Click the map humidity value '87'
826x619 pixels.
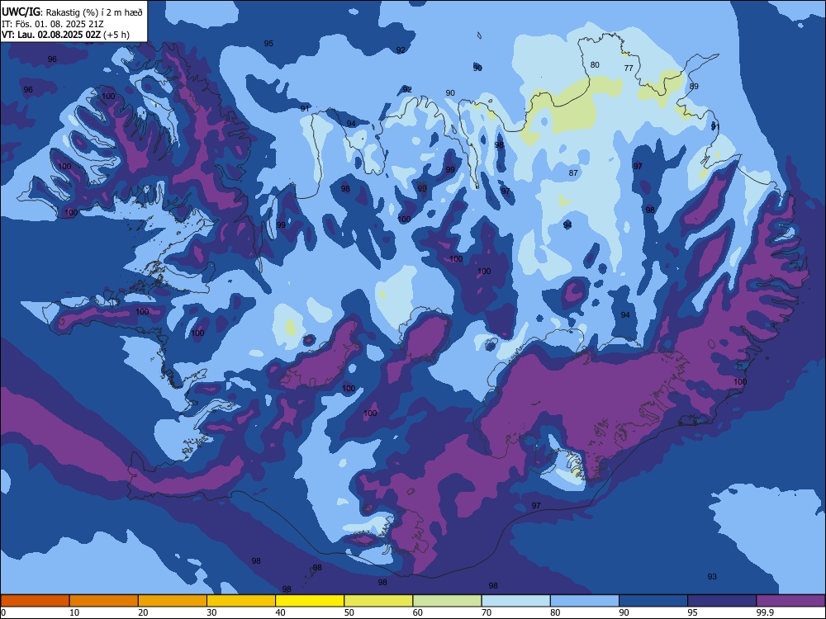[x=573, y=172]
